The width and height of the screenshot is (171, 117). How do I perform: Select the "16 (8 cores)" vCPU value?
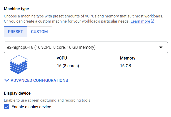click(x=68, y=66)
